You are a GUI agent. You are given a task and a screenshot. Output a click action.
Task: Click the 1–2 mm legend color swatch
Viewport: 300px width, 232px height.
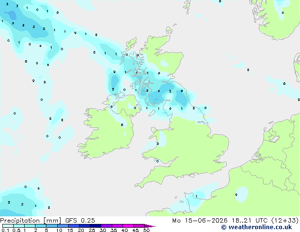pos(30,226)
